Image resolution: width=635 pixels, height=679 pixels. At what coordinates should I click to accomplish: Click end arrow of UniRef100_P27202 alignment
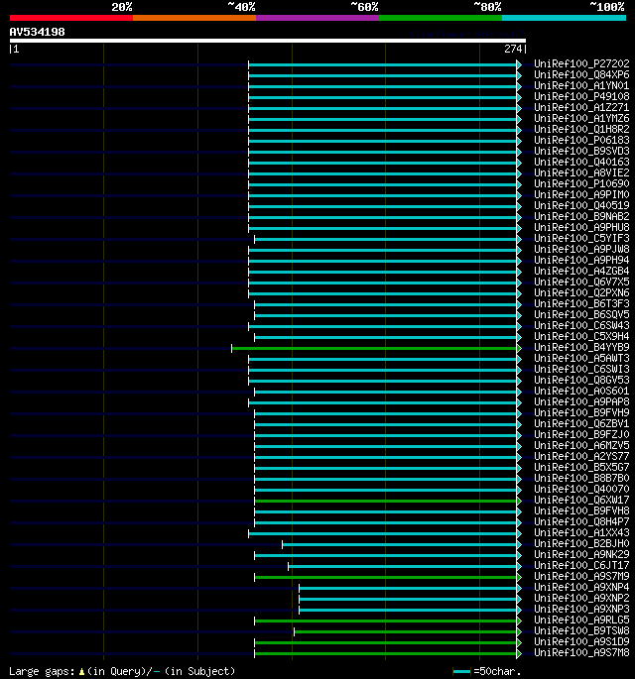point(519,64)
